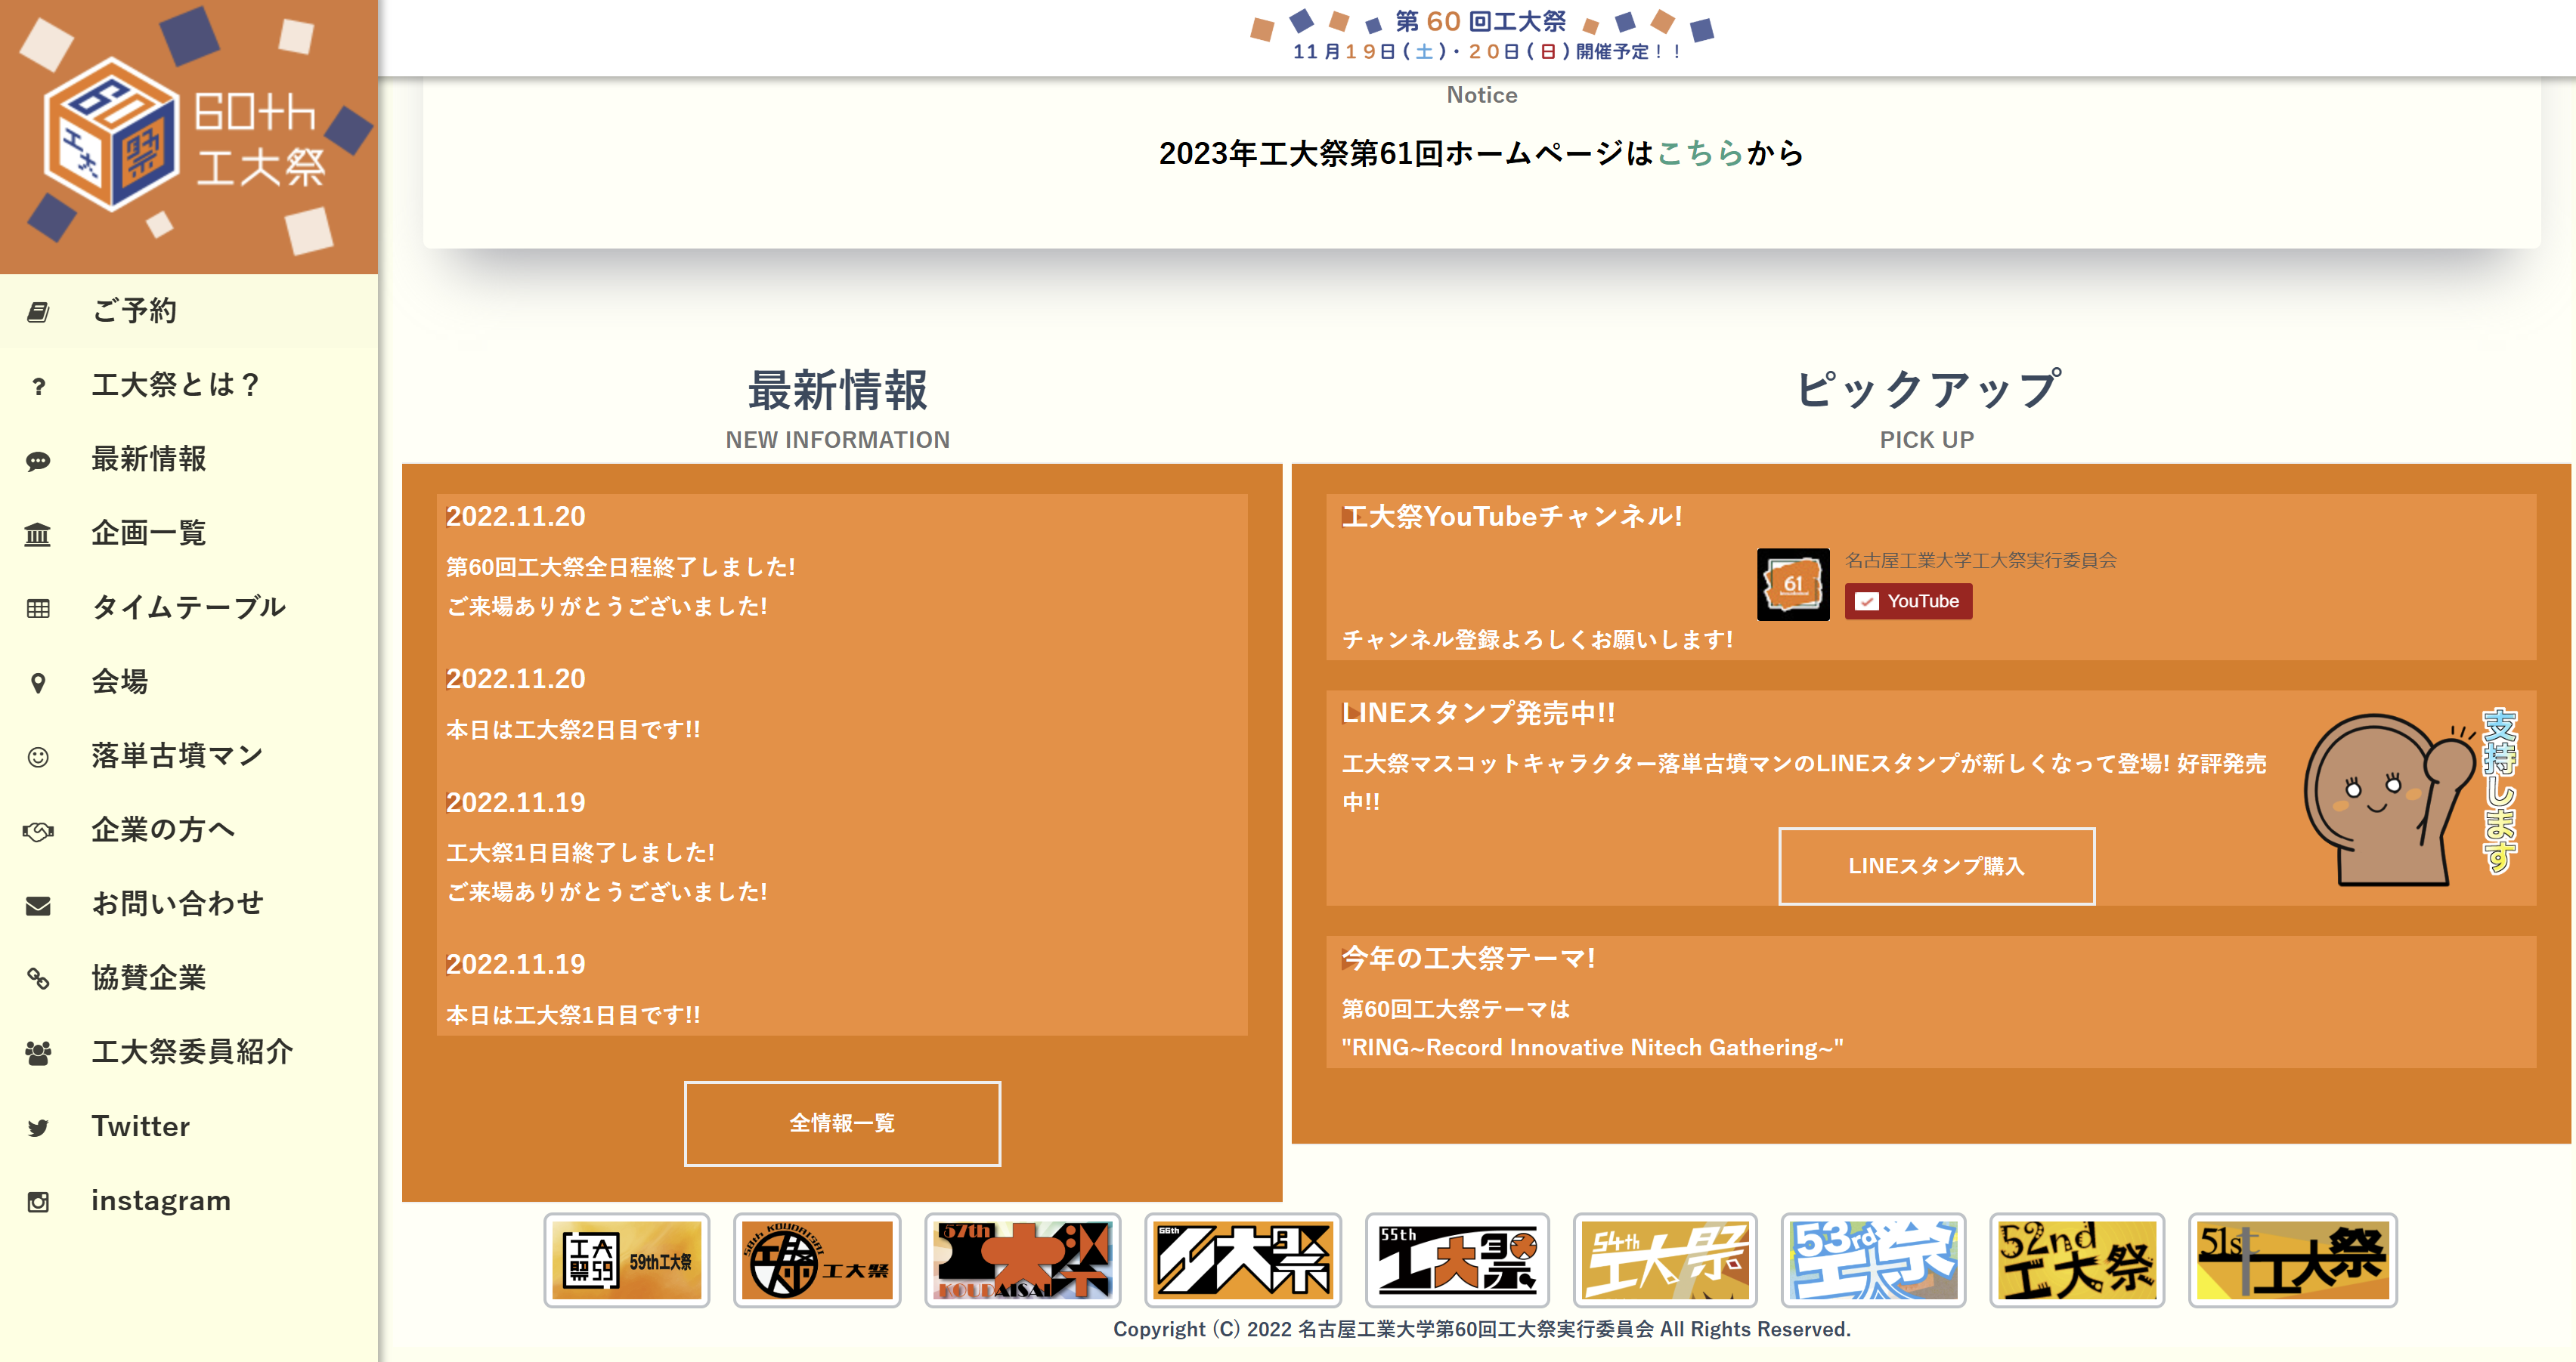Open the 落単古墳マン menu item
2576x1362 pixels.
[x=176, y=755]
